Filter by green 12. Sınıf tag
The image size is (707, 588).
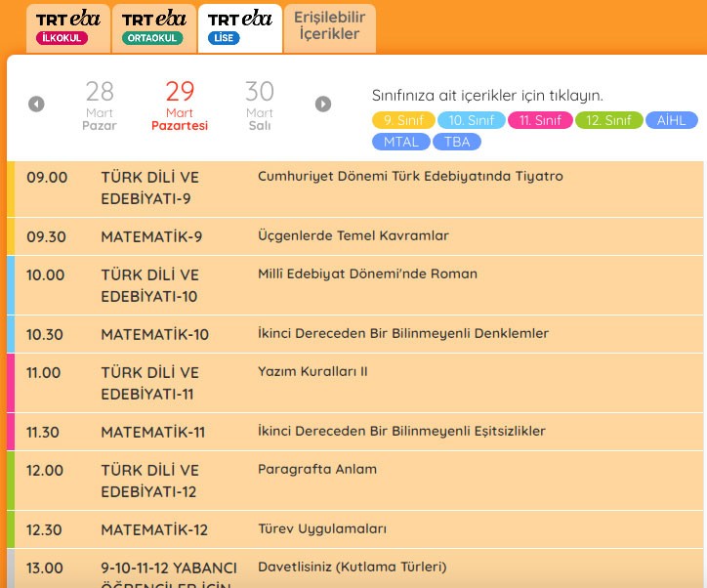tap(608, 120)
